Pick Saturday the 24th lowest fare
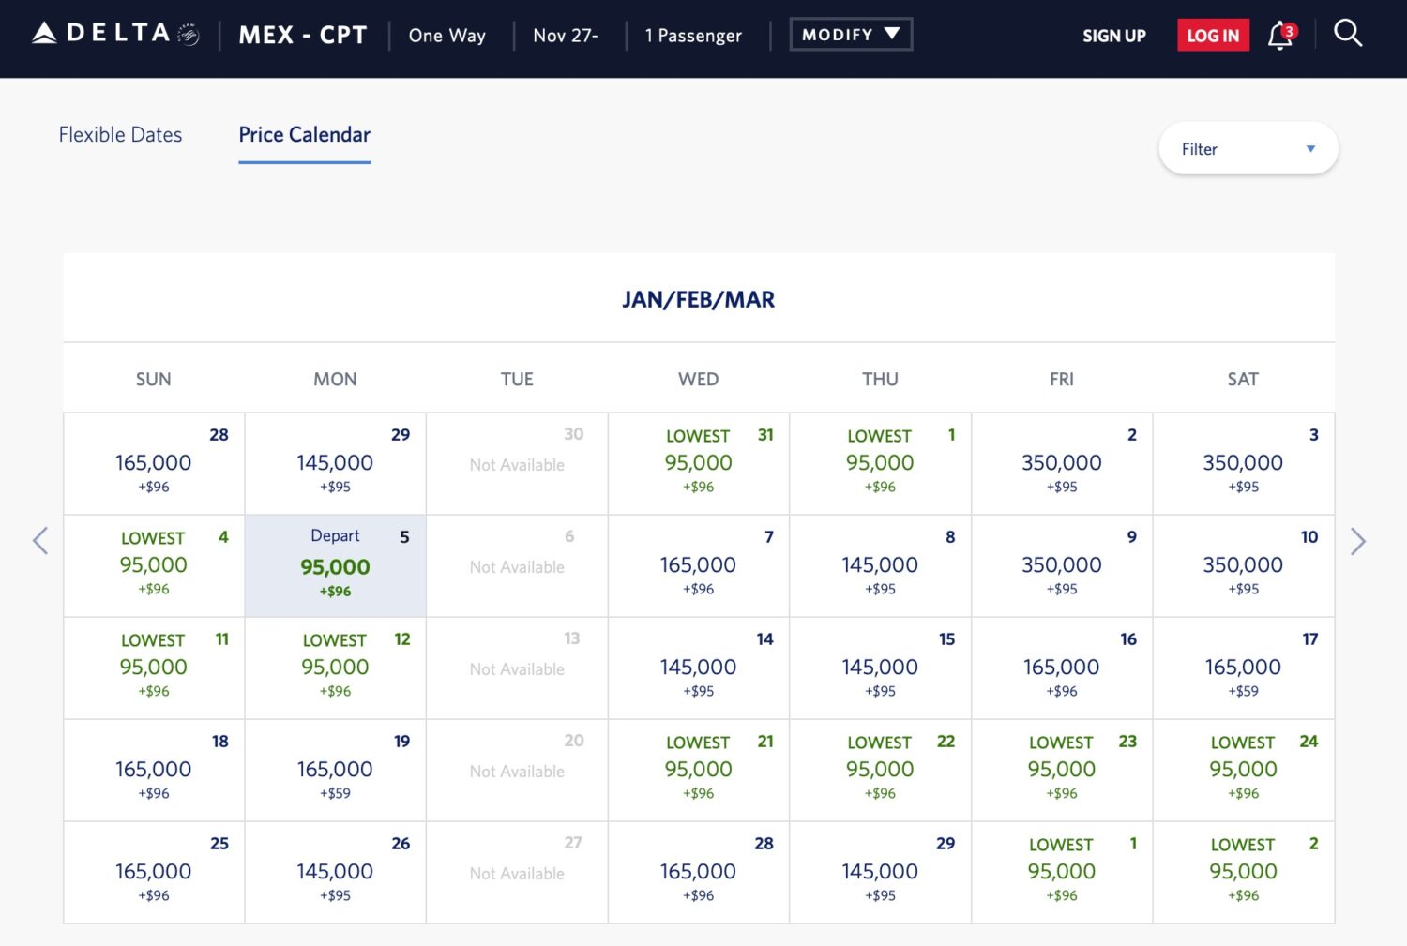Image resolution: width=1407 pixels, height=946 pixels. (x=1243, y=770)
